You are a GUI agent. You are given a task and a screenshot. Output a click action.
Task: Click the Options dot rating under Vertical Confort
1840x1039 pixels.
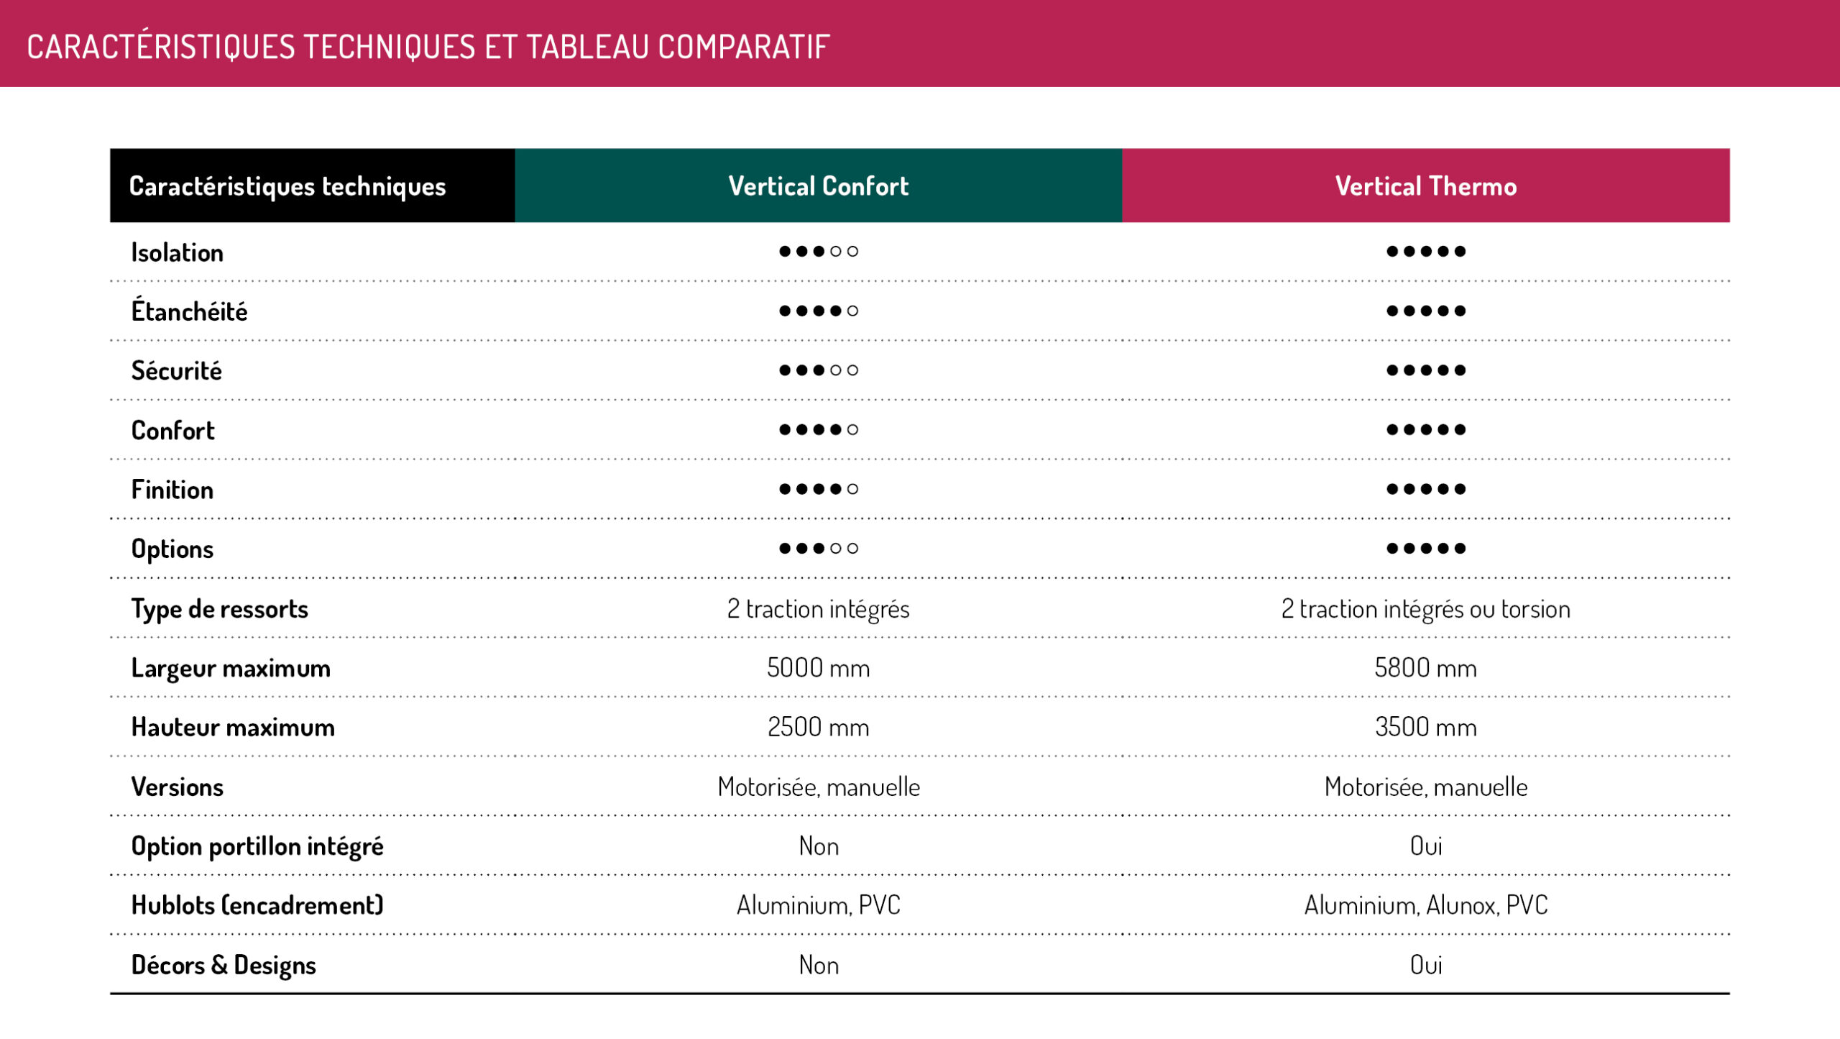click(819, 549)
